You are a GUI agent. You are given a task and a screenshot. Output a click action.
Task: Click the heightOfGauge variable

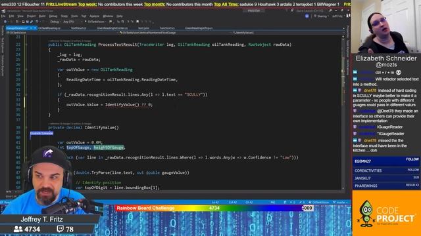tap(109, 147)
